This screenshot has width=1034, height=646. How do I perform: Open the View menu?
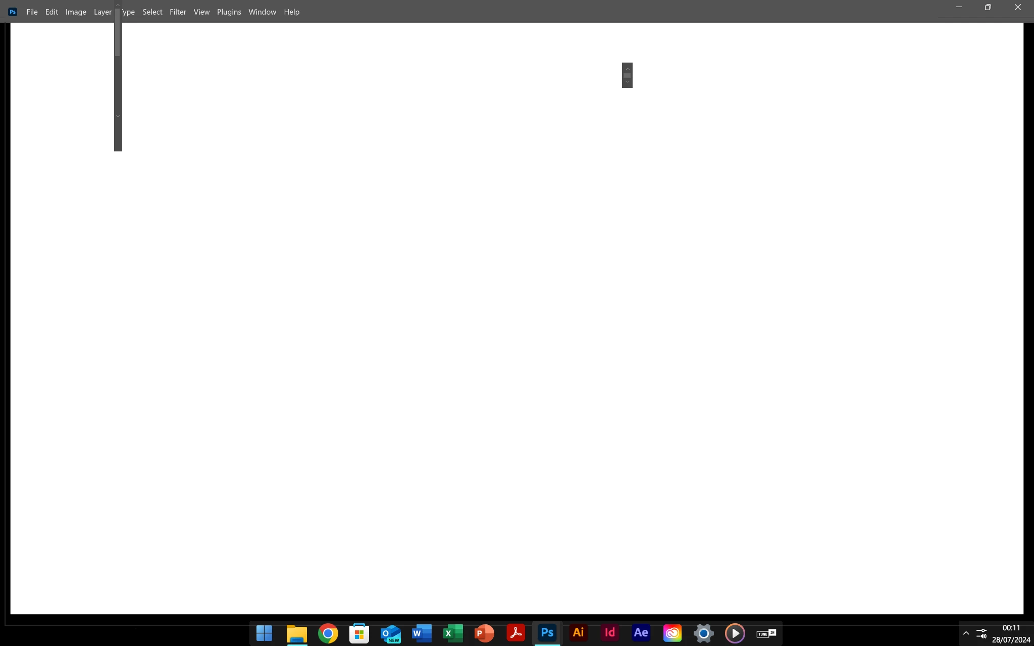(201, 12)
